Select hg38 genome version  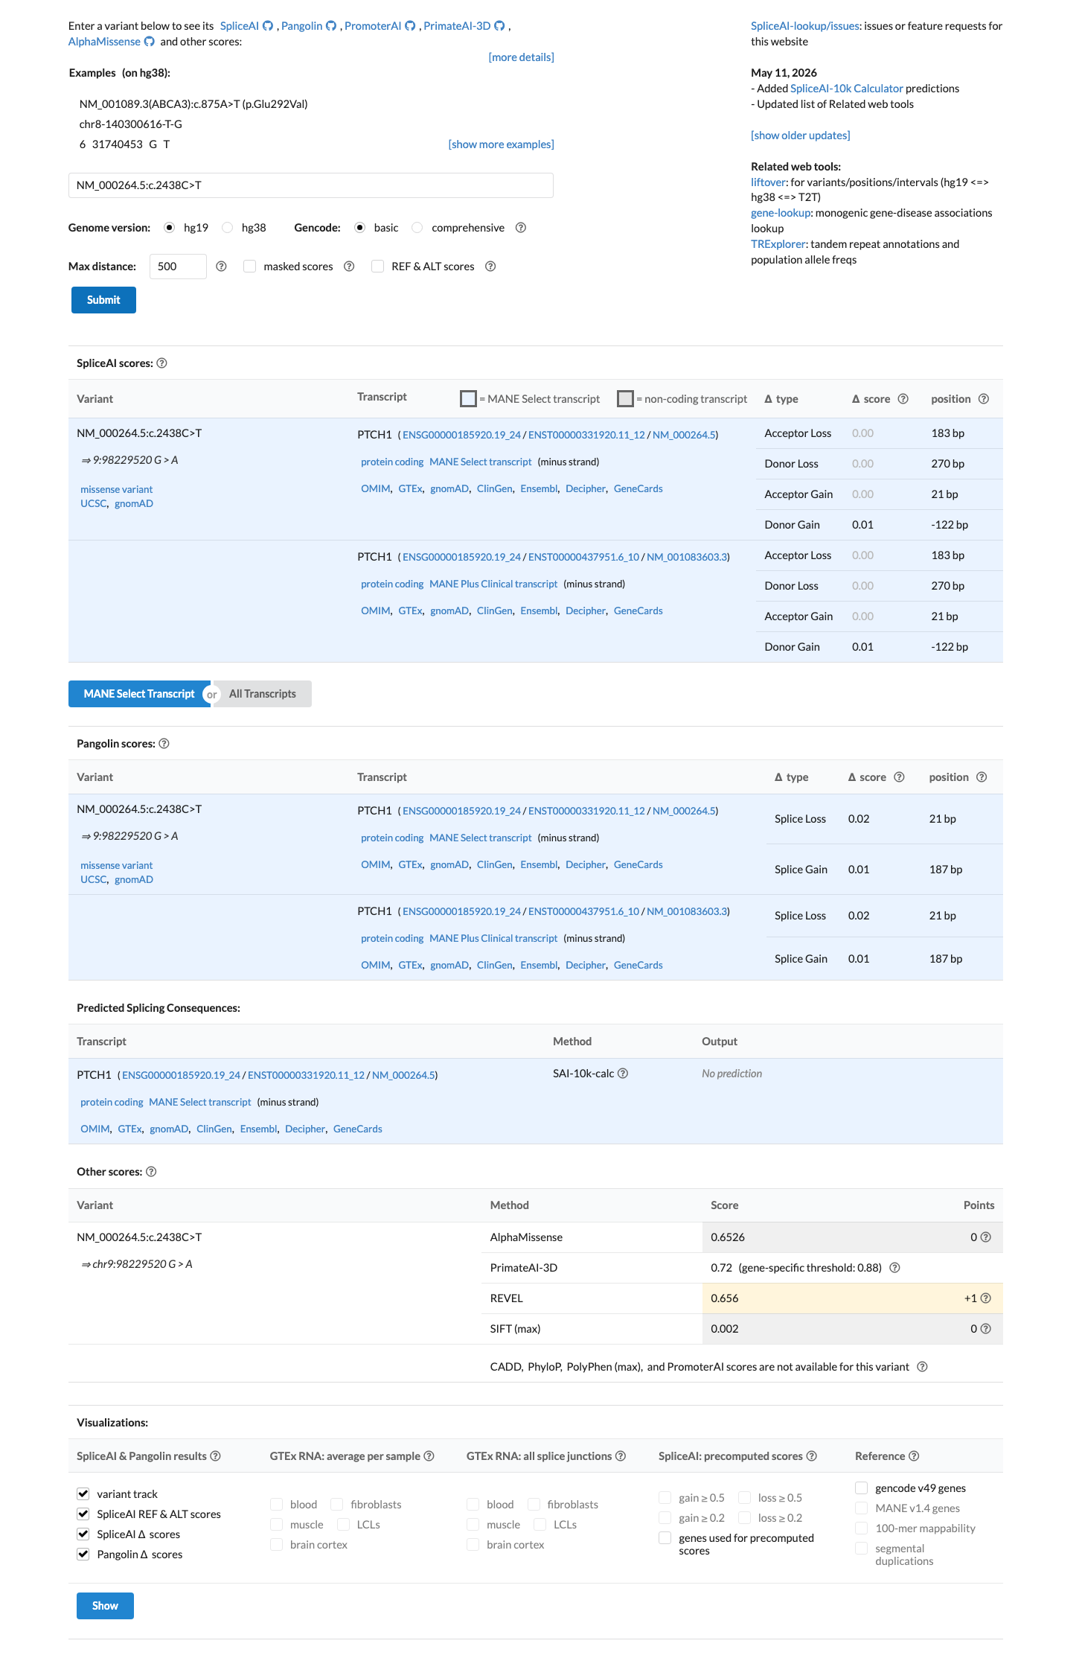(x=228, y=228)
